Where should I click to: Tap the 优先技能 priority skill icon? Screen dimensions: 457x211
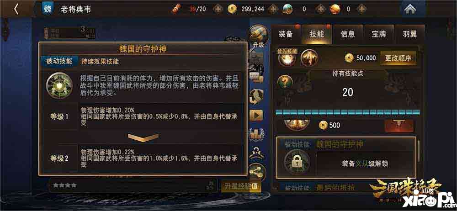287,57
